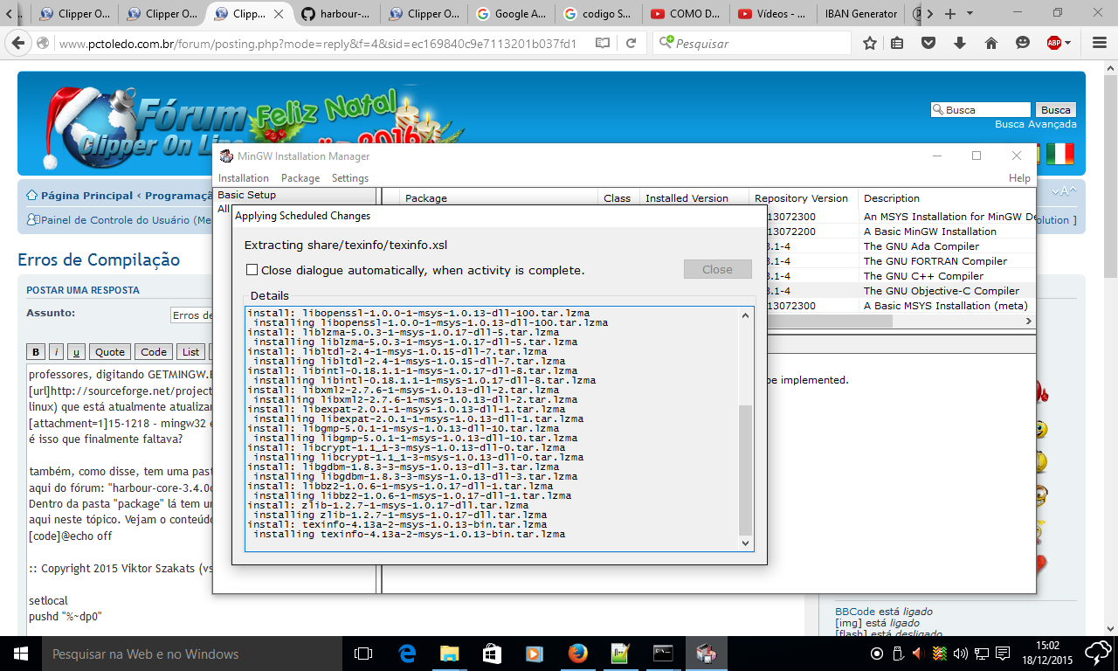Open the Adblock Plus dropdown arrow

point(1068,43)
